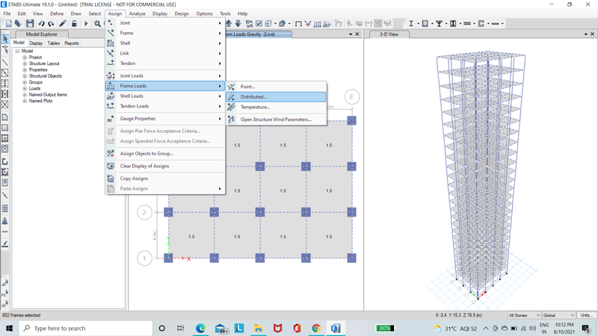
Task: Open the Global coordinate system dropdown
Action: point(558,315)
